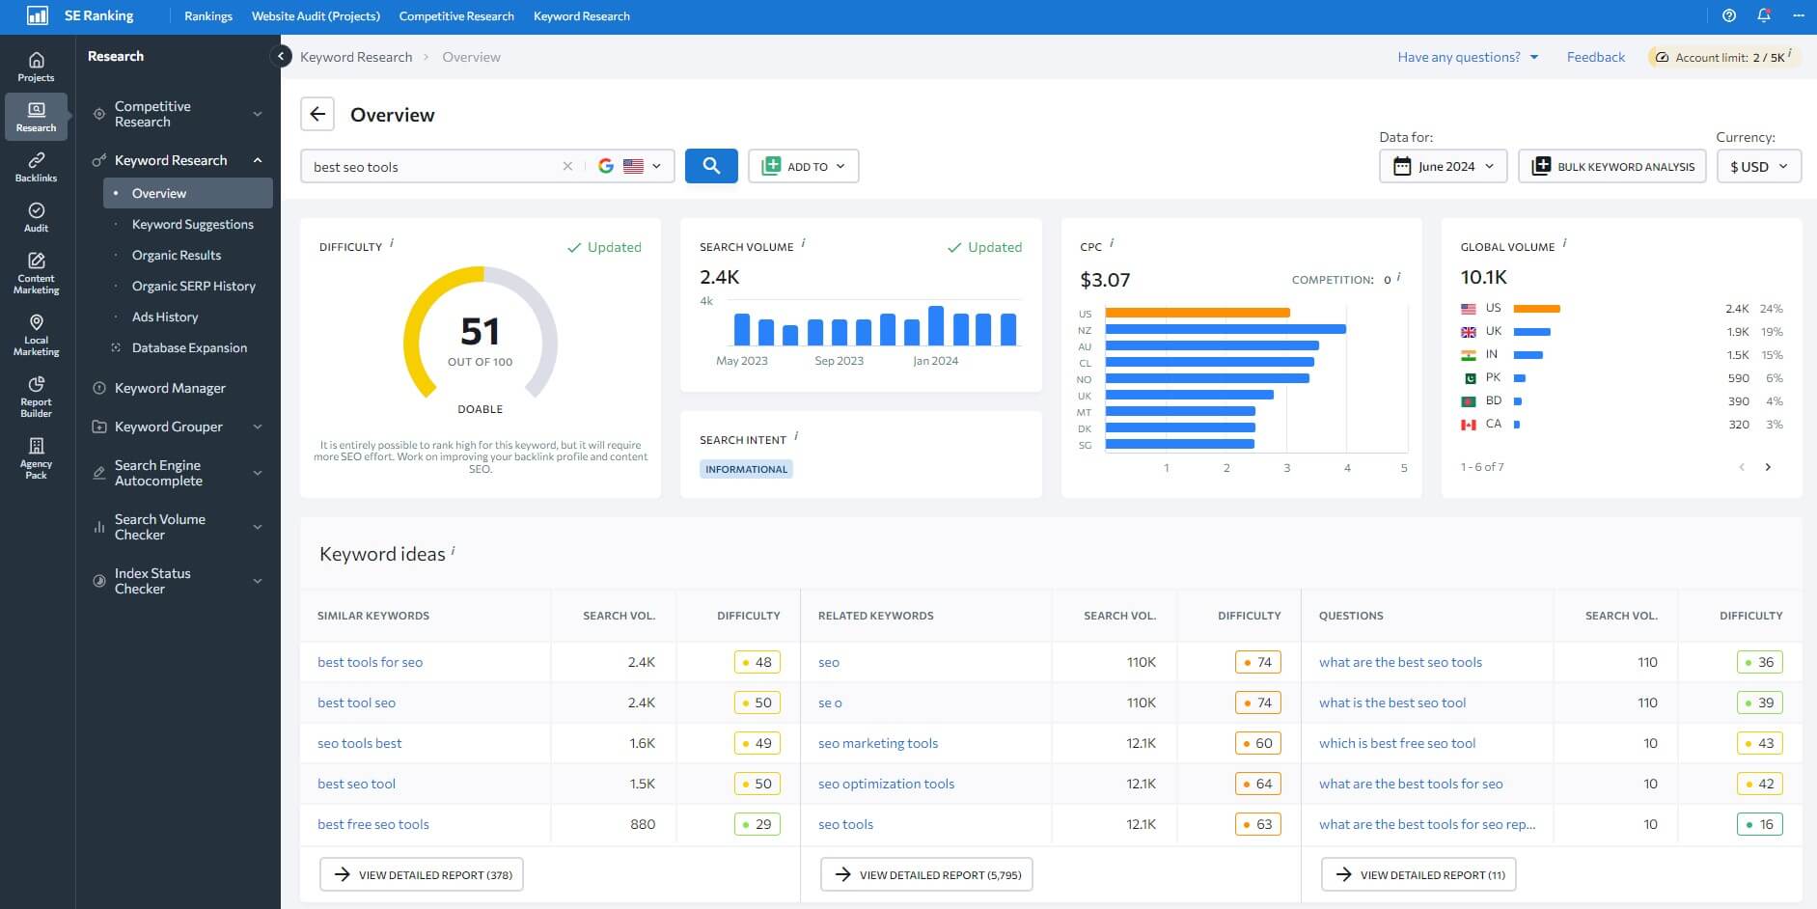This screenshot has height=909, width=1817.
Task: View detailed report (378) for similar keywords
Action: click(422, 874)
